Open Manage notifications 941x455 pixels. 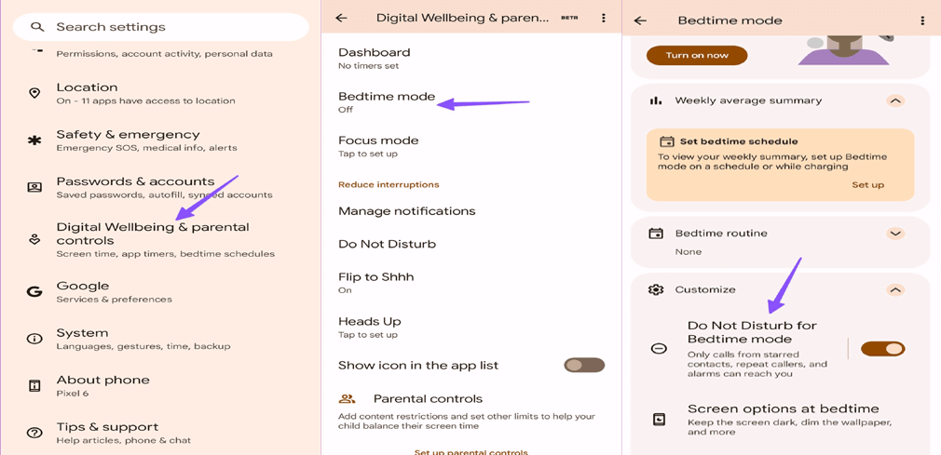[x=471, y=211]
